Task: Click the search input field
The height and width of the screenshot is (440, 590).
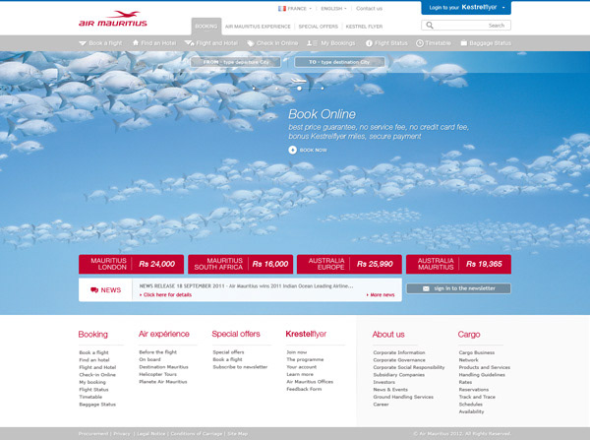Action: tap(466, 26)
